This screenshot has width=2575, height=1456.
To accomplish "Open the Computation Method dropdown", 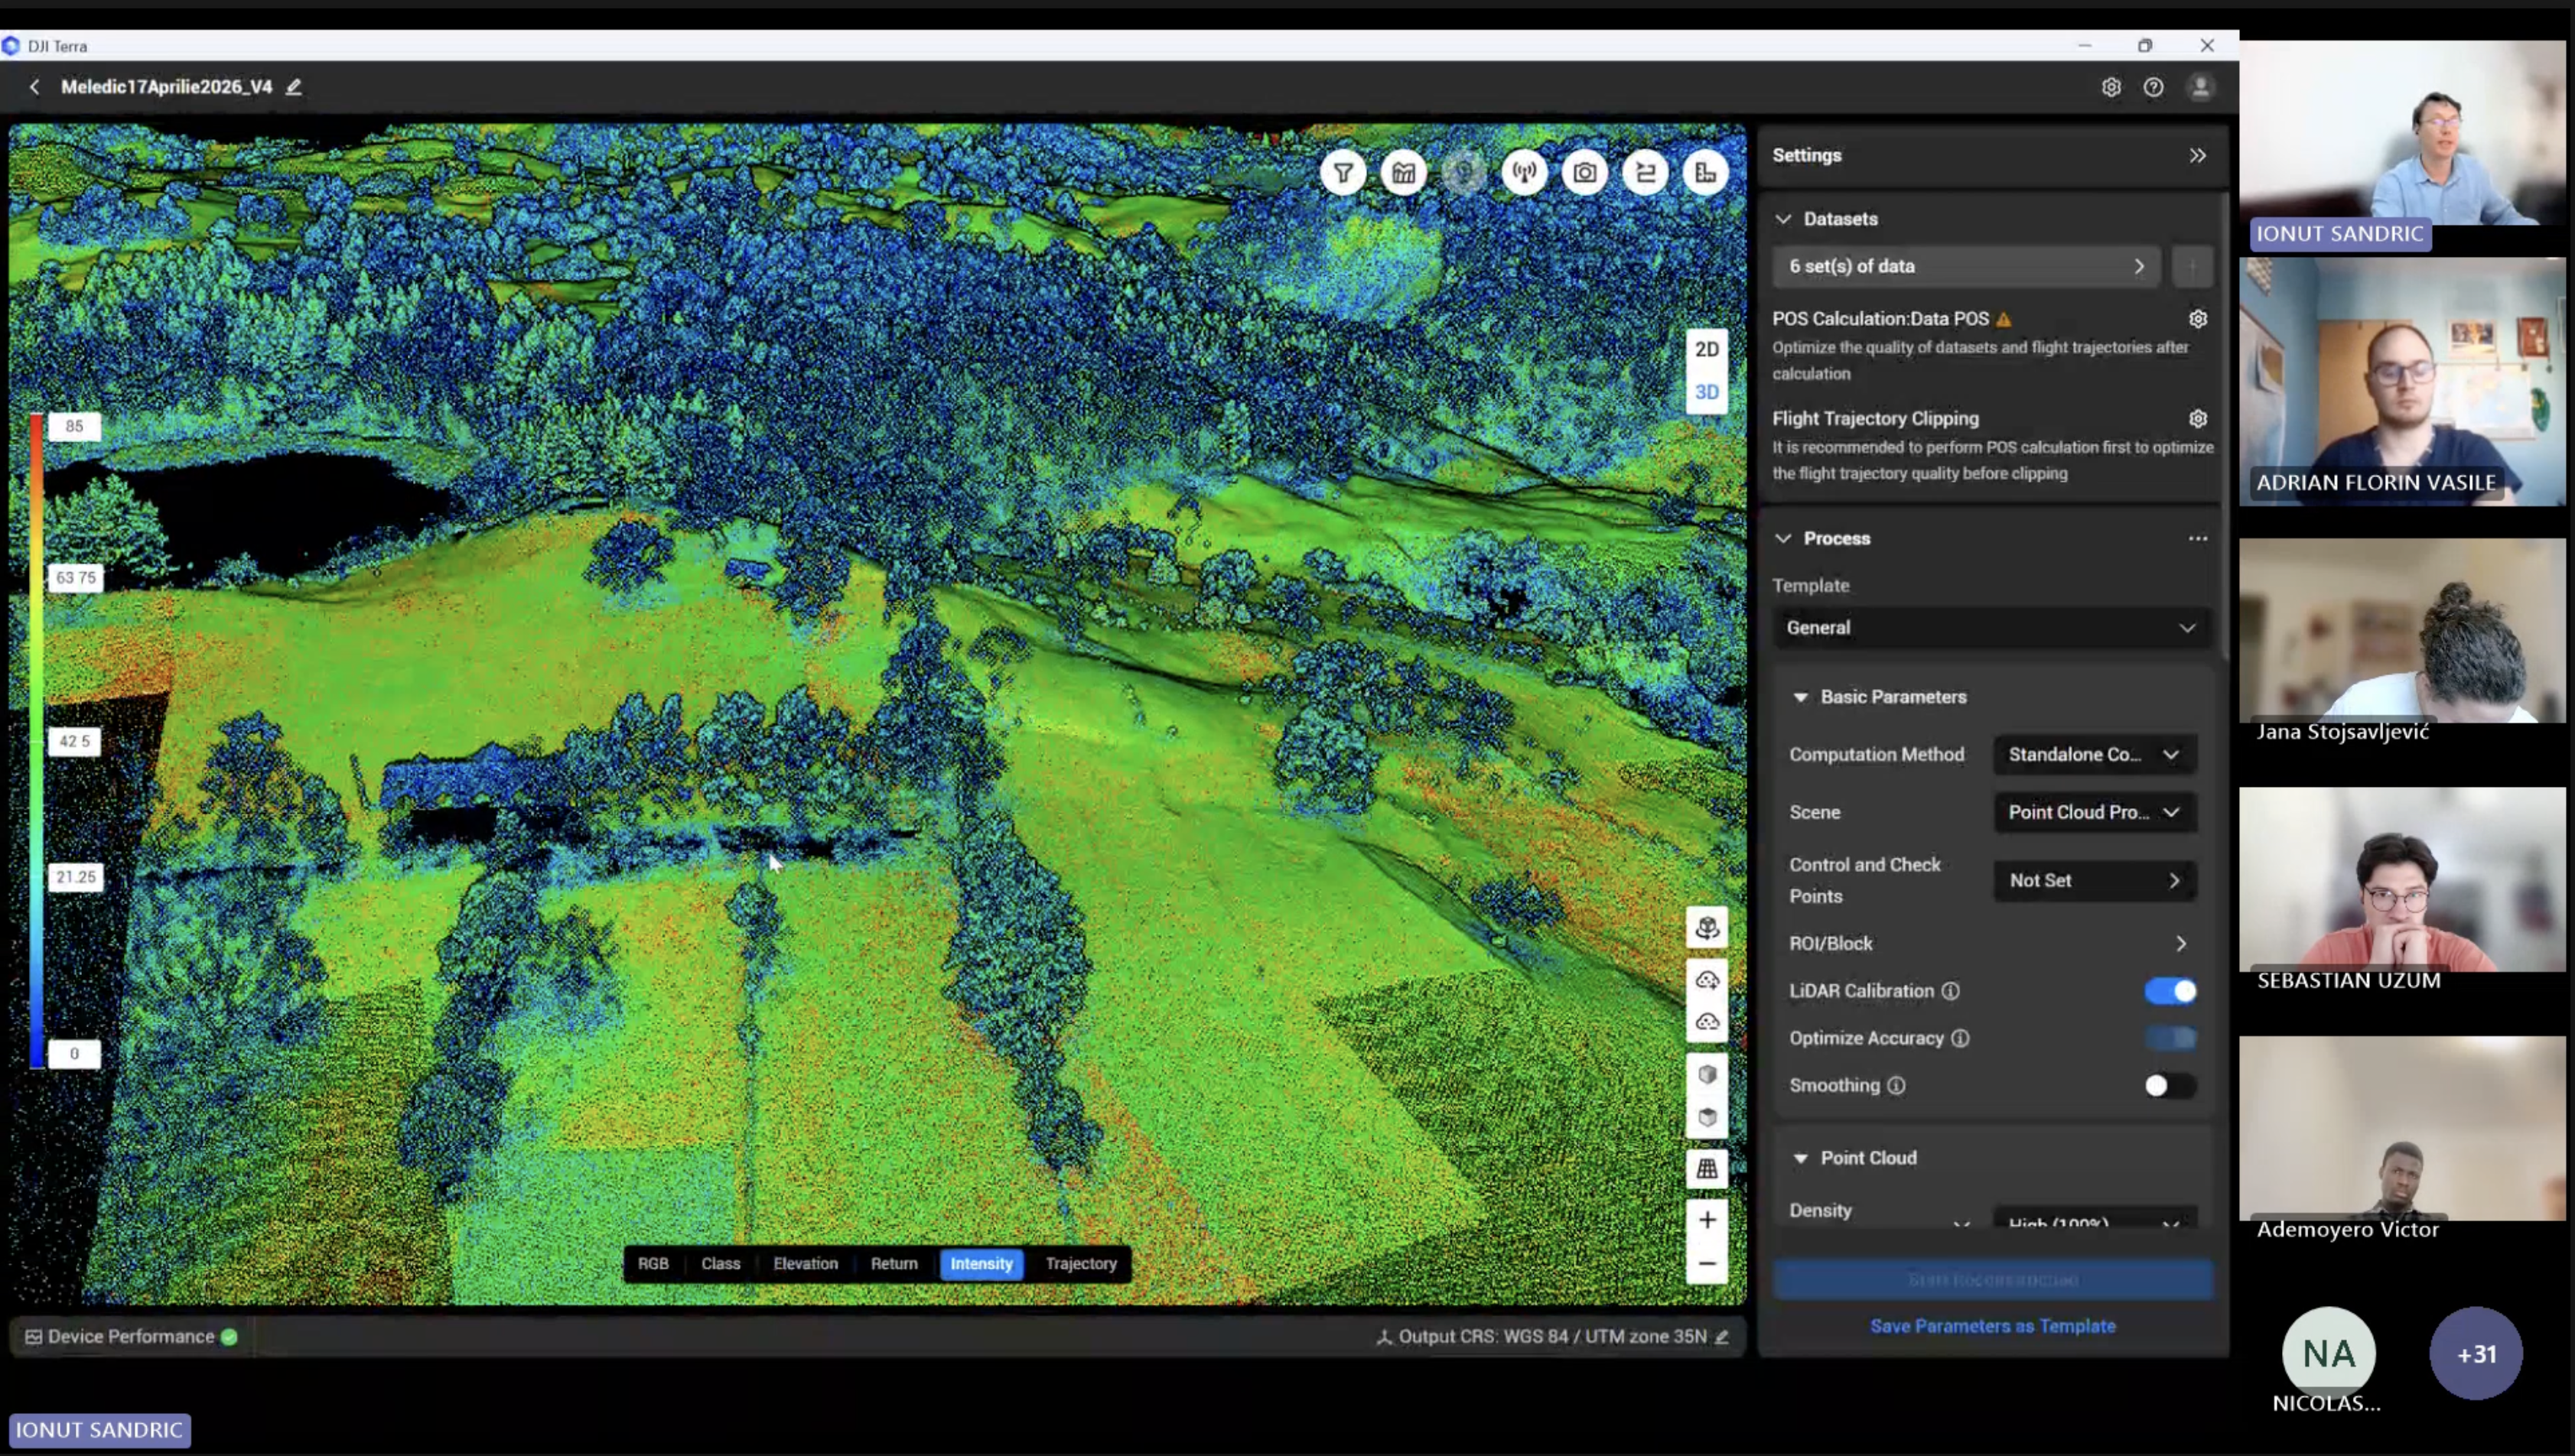I will click(2094, 755).
